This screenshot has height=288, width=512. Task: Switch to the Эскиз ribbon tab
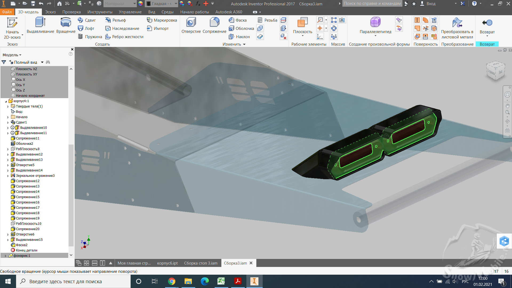[x=50, y=12]
